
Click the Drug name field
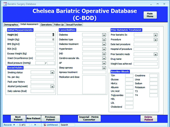pos(146,59)
